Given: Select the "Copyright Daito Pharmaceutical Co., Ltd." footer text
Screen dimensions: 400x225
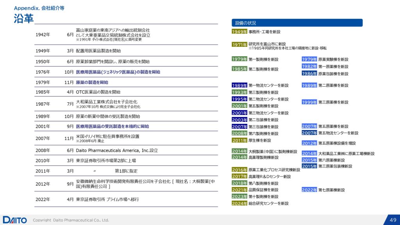Looking at the screenshot, I should tap(71, 220).
